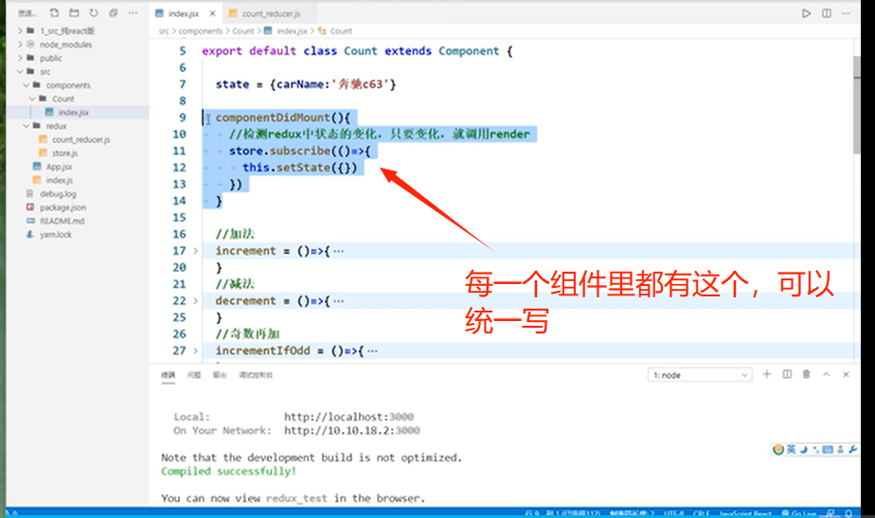Split the editor to the right

tap(827, 13)
